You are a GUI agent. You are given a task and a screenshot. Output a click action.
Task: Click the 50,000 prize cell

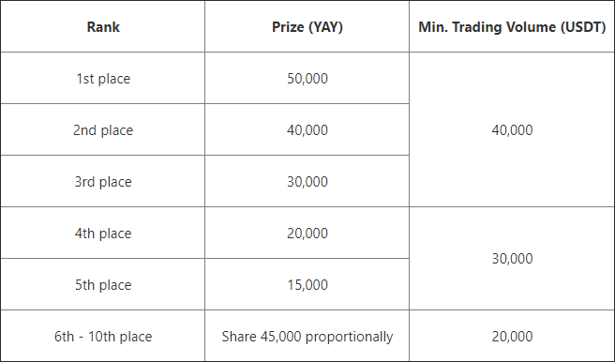coord(307,78)
